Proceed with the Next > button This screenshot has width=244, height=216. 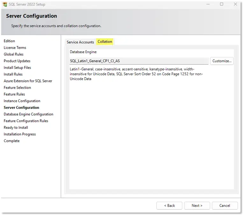[197, 205]
